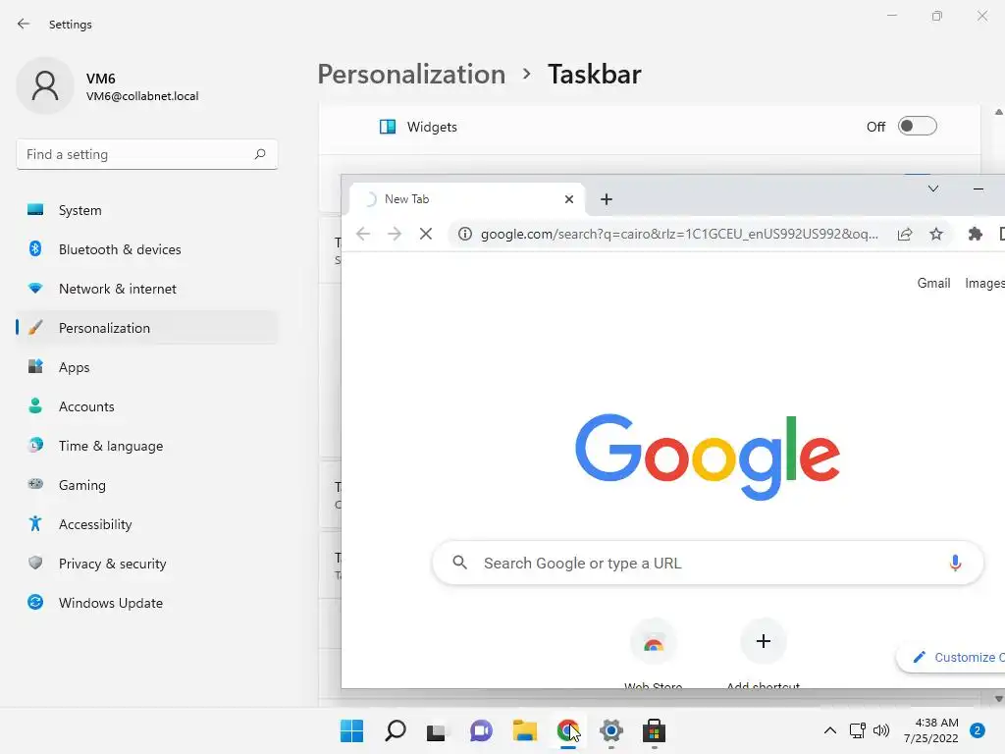The height and width of the screenshot is (754, 1005).
Task: Click Chrome back navigation arrow
Action: pos(363,234)
